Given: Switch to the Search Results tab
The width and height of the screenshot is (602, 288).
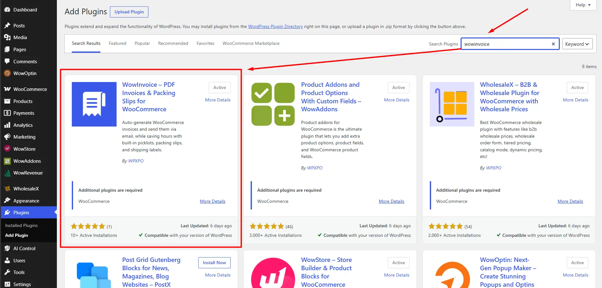Looking at the screenshot, I should 86,44.
